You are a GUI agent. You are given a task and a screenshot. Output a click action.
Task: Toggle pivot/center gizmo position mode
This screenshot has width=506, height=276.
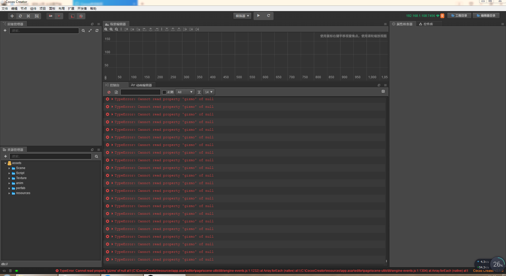(51, 16)
